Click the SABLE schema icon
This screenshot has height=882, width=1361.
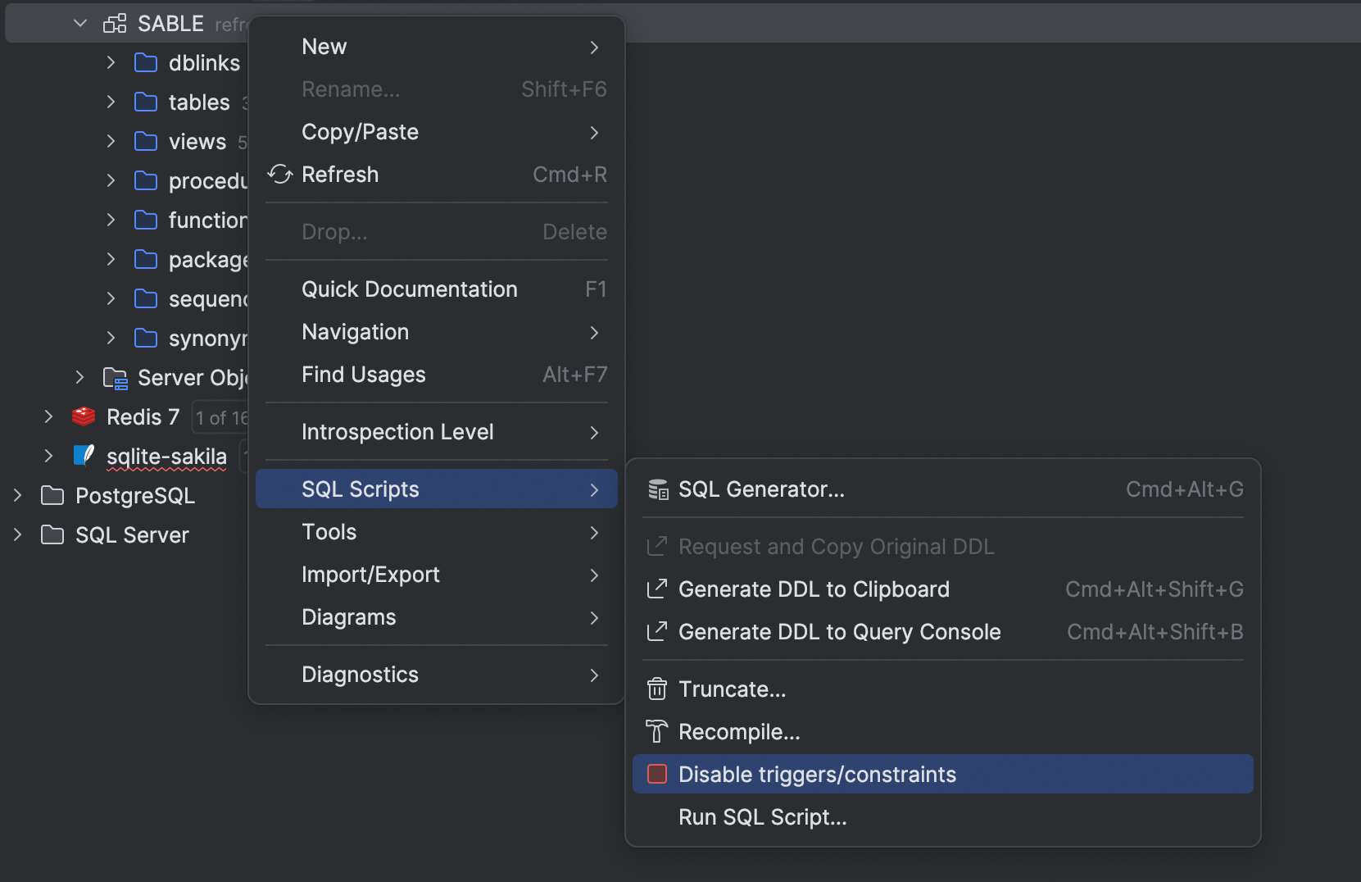tap(115, 22)
